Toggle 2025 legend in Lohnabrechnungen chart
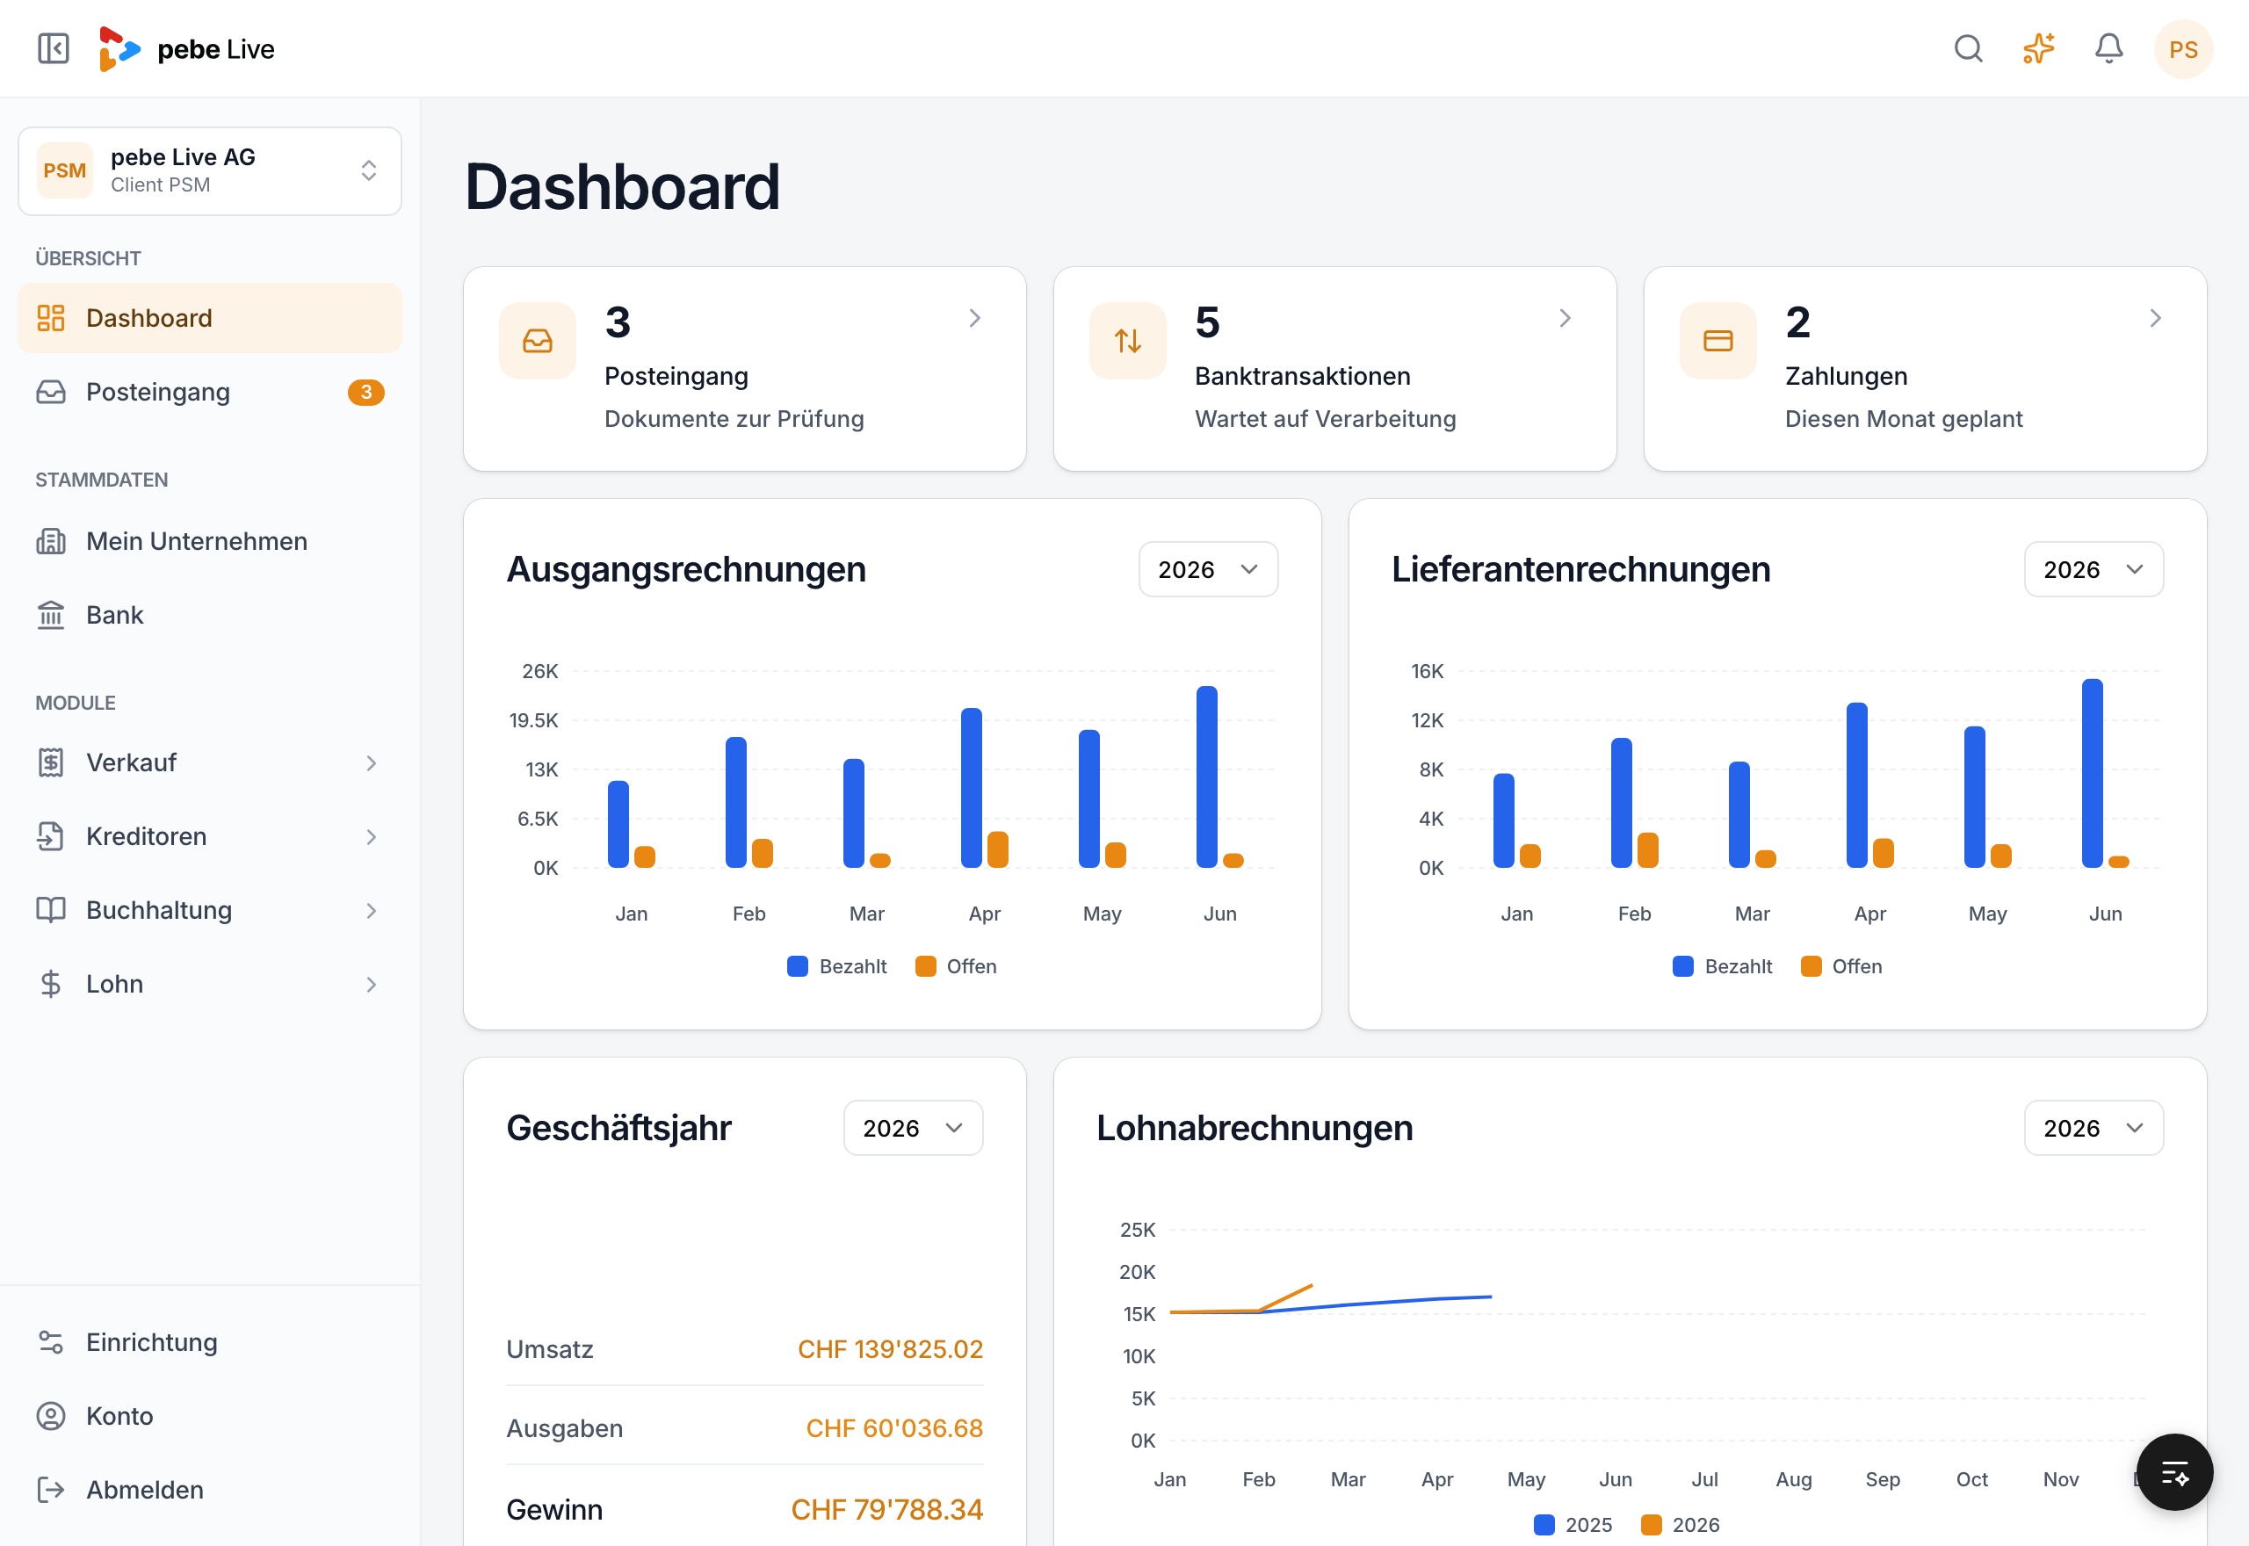Image resolution: width=2249 pixels, height=1546 pixels. click(1573, 1524)
